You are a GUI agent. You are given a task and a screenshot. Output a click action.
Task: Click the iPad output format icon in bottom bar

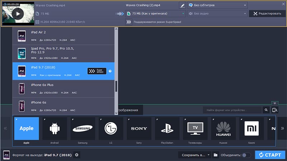click(6, 155)
